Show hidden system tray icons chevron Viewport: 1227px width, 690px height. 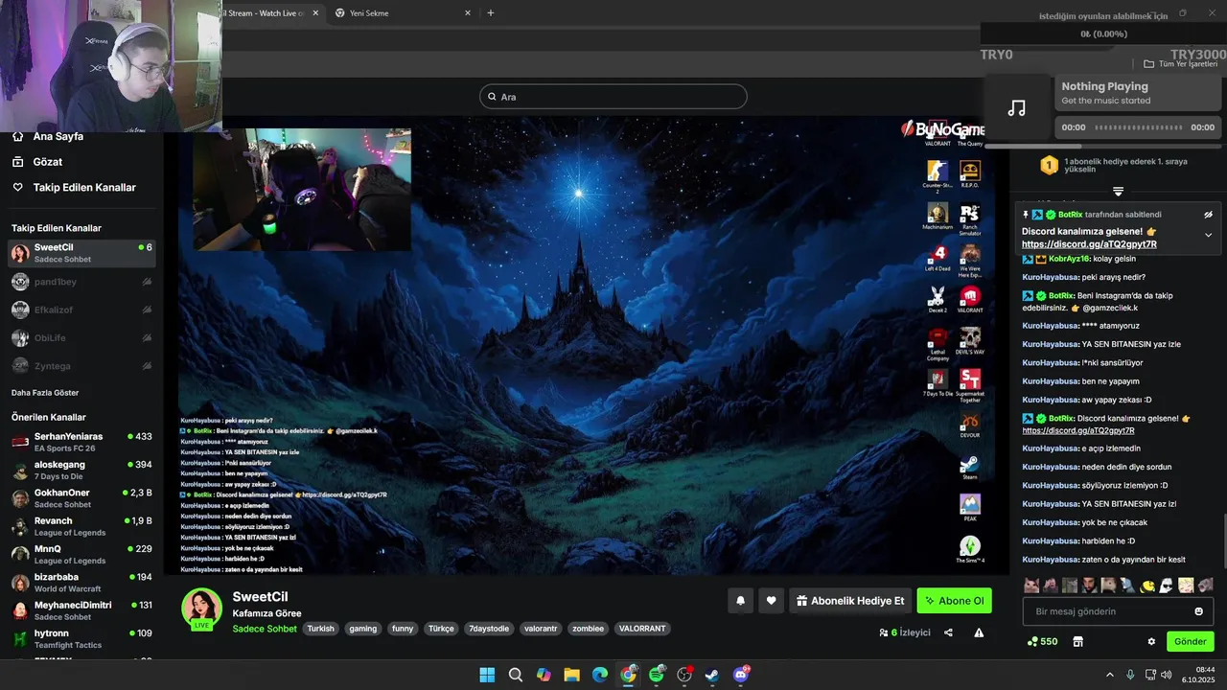(x=1110, y=675)
